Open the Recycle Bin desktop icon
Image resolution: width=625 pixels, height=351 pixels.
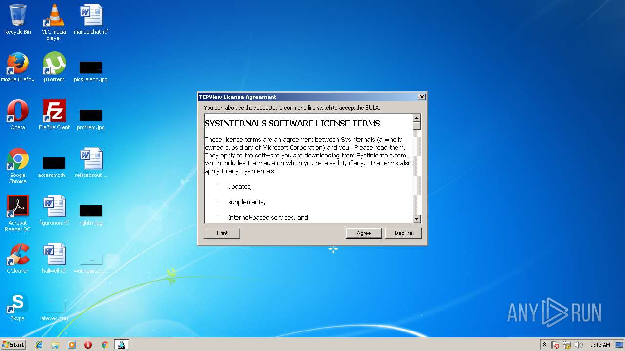[x=18, y=19]
